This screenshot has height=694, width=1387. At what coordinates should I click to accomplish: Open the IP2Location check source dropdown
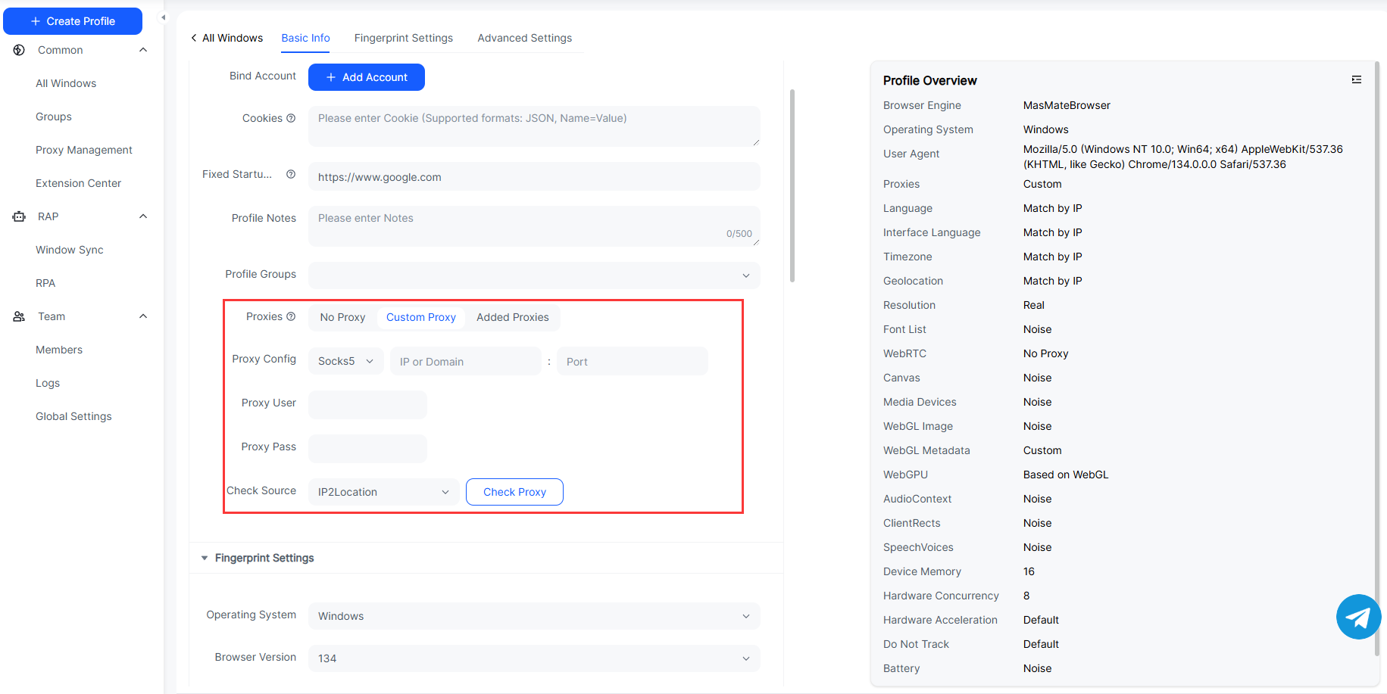[x=383, y=492]
